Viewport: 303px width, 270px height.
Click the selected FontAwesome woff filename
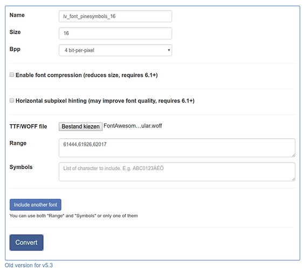pyautogui.click(x=133, y=126)
